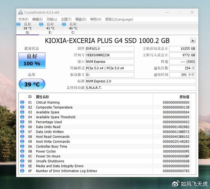Click raw value 00000000000138
Screen dimensions: 210x189
tap(176, 107)
